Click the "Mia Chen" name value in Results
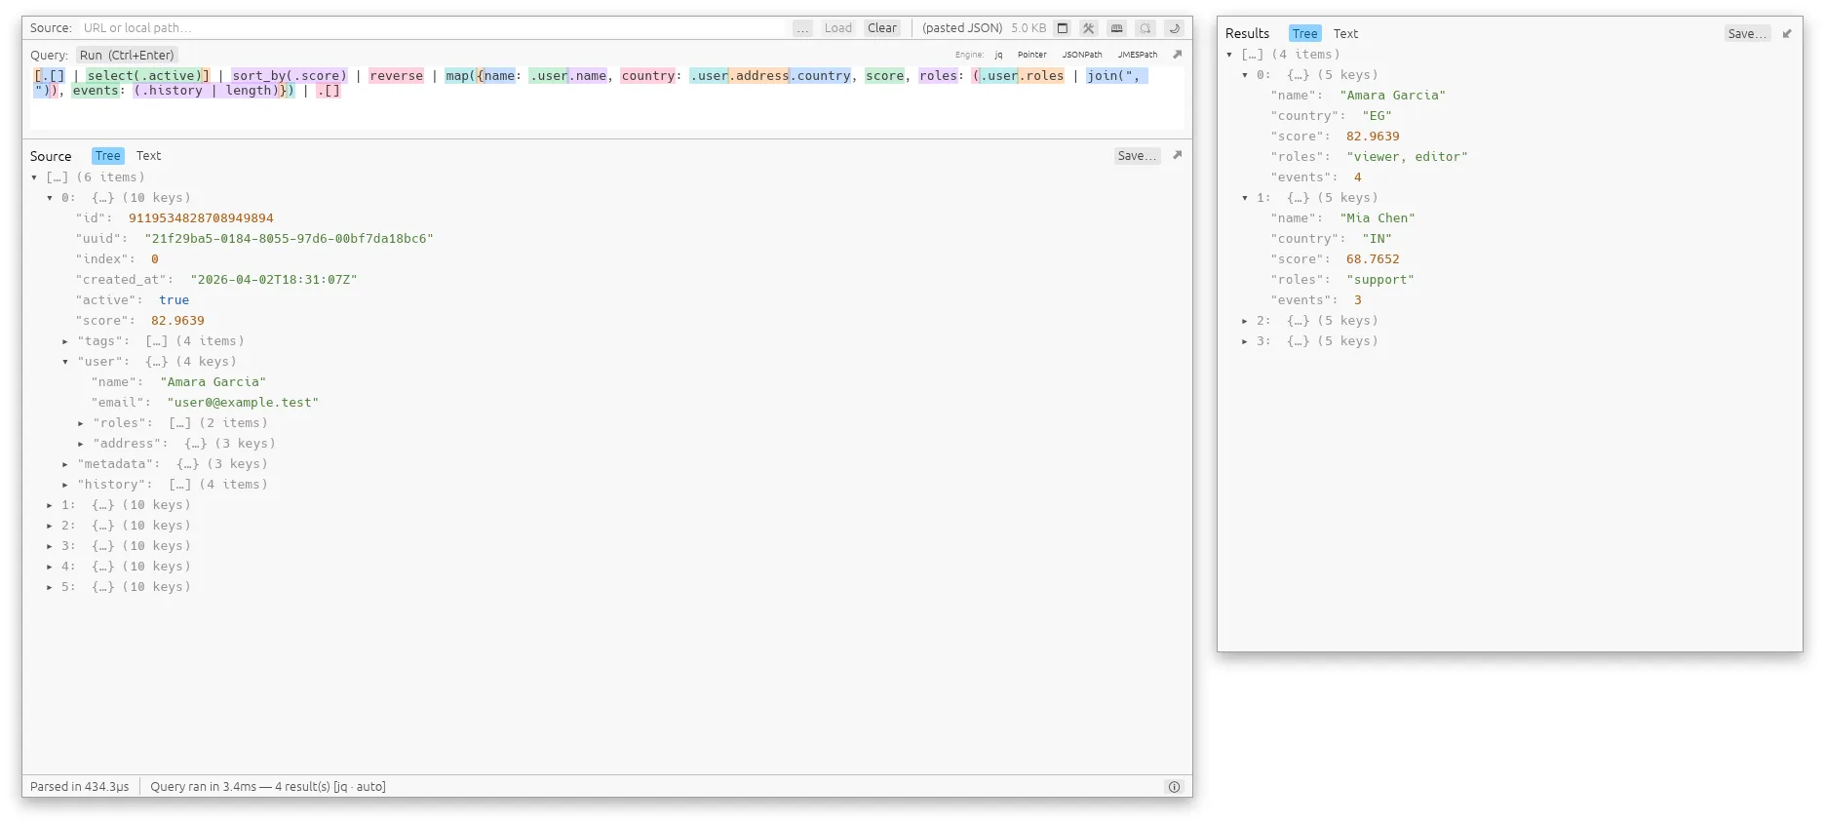The height and width of the screenshot is (825, 1825). coord(1377,218)
